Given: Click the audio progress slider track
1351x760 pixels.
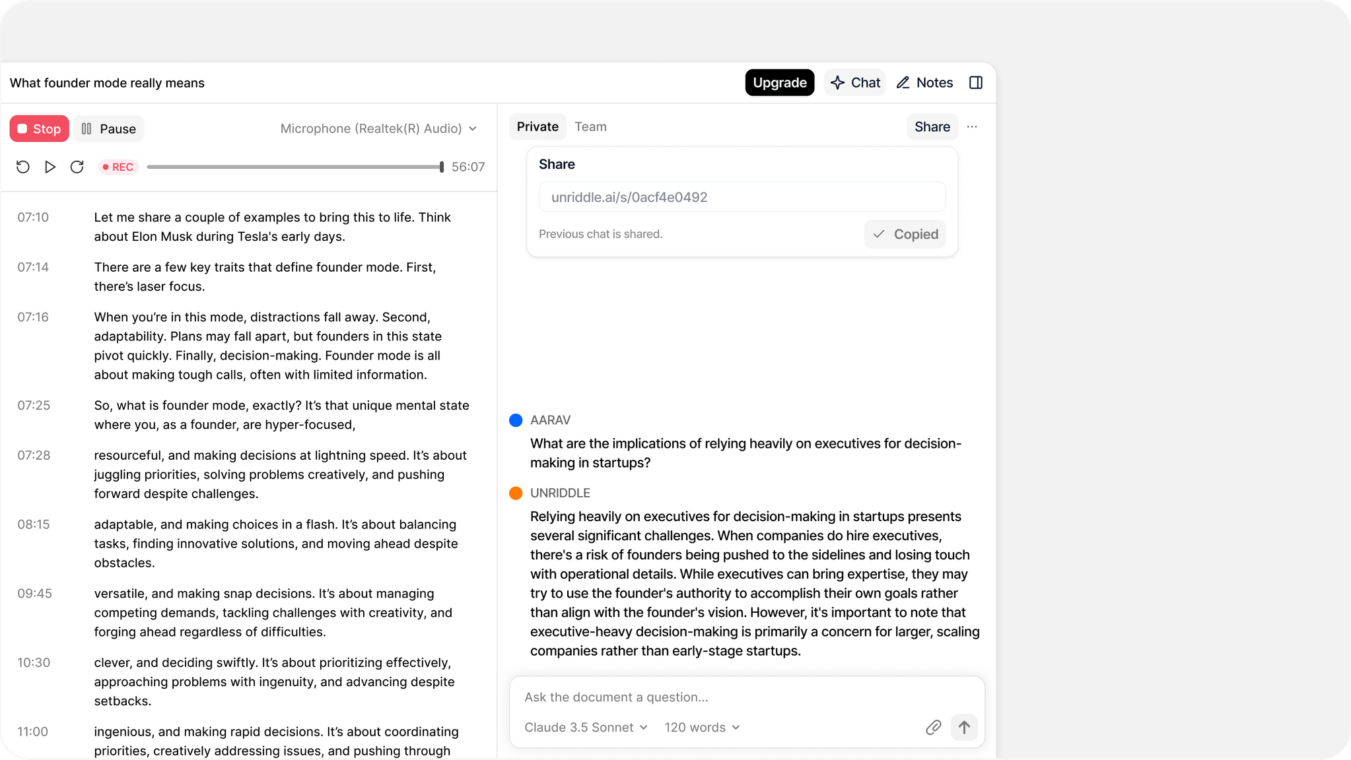Looking at the screenshot, I should point(294,167).
